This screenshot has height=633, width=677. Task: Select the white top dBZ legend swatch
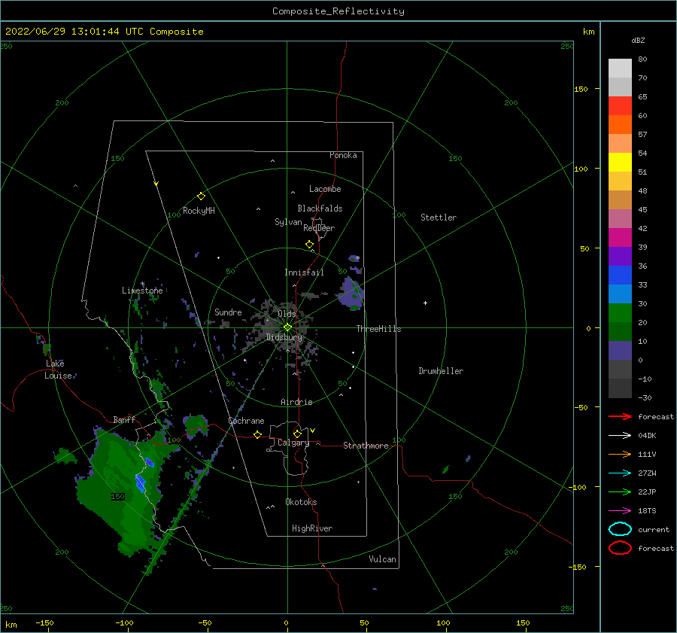pos(620,68)
